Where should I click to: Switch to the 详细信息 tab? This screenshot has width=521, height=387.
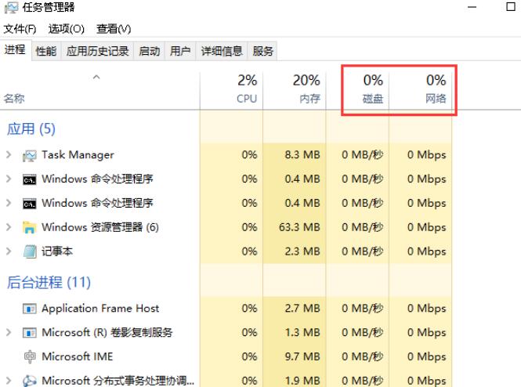point(222,51)
